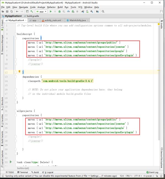The image size is (165, 179).
Task: Open the Logcat tool window
Action: (x=48, y=172)
